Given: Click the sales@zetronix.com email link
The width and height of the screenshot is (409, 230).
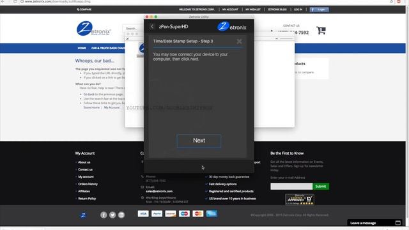Looking at the screenshot, I should (159, 191).
